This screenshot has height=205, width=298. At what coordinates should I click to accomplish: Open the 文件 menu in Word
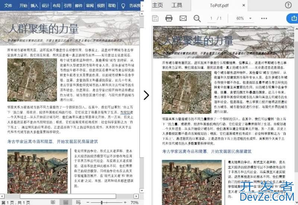click(x=8, y=6)
